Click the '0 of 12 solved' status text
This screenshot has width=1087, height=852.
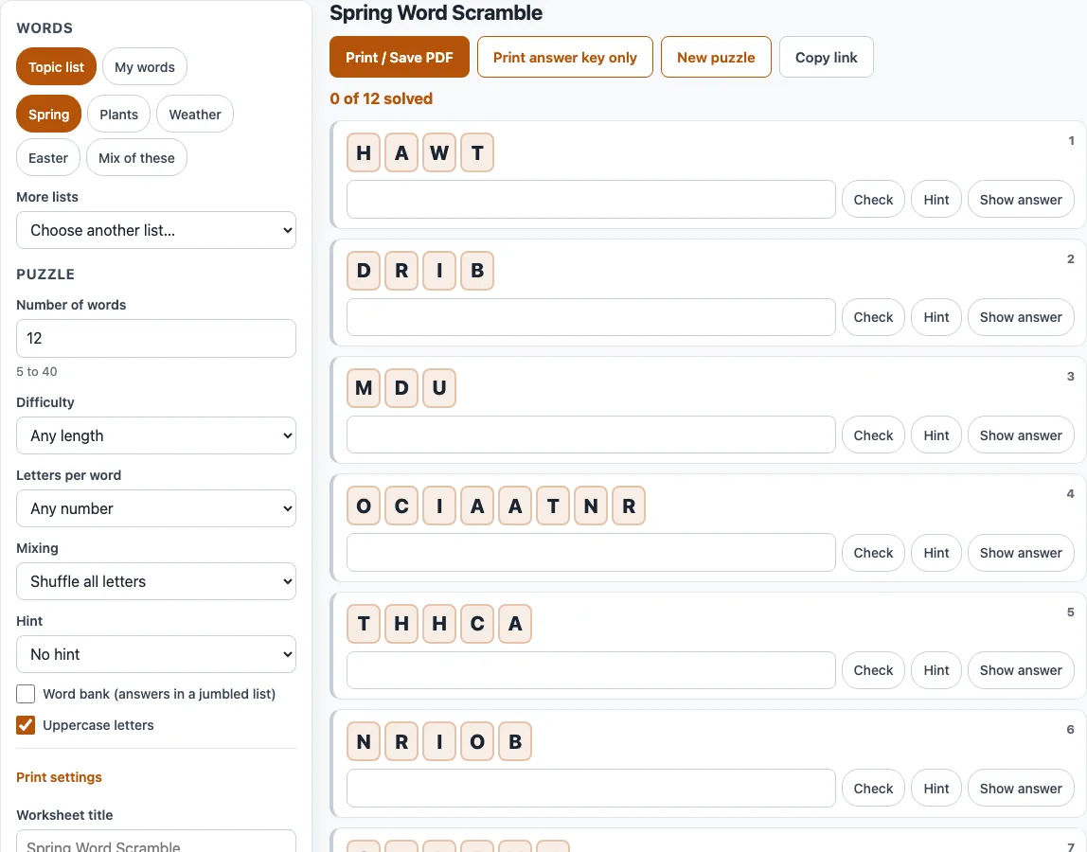382,98
